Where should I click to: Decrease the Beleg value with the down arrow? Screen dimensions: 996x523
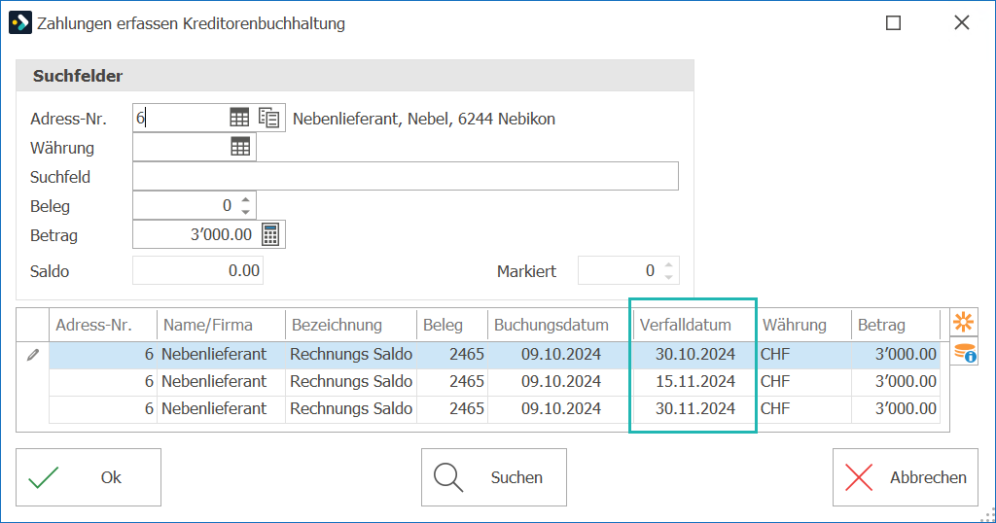click(x=246, y=211)
